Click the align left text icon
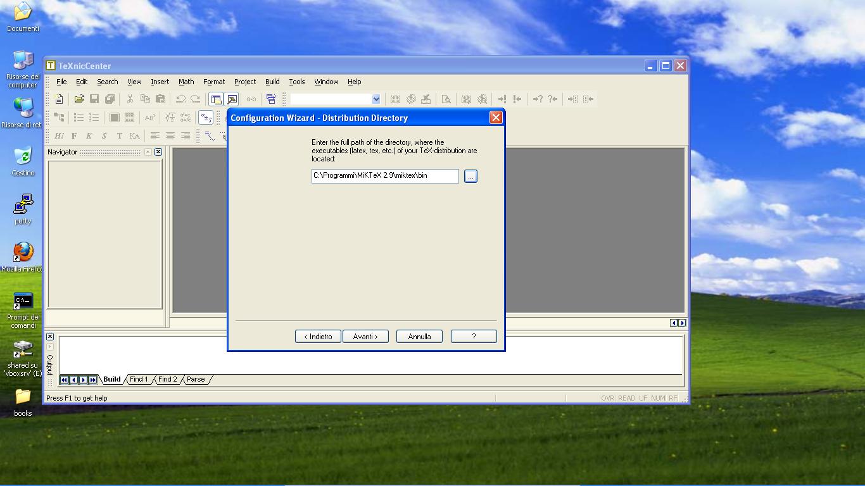Viewport: 865px width, 486px height. pyautogui.click(x=155, y=135)
